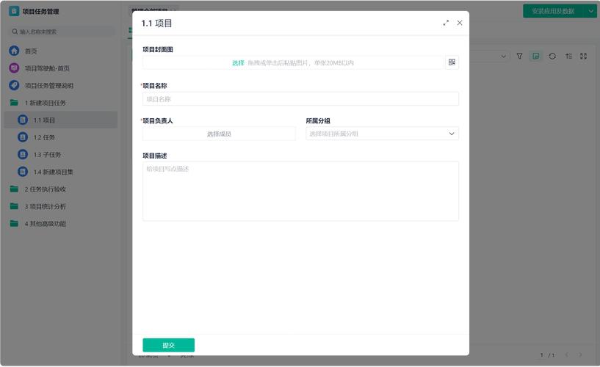
Task: Click the form icon beside 1.1 项目
Action: [x=23, y=120]
